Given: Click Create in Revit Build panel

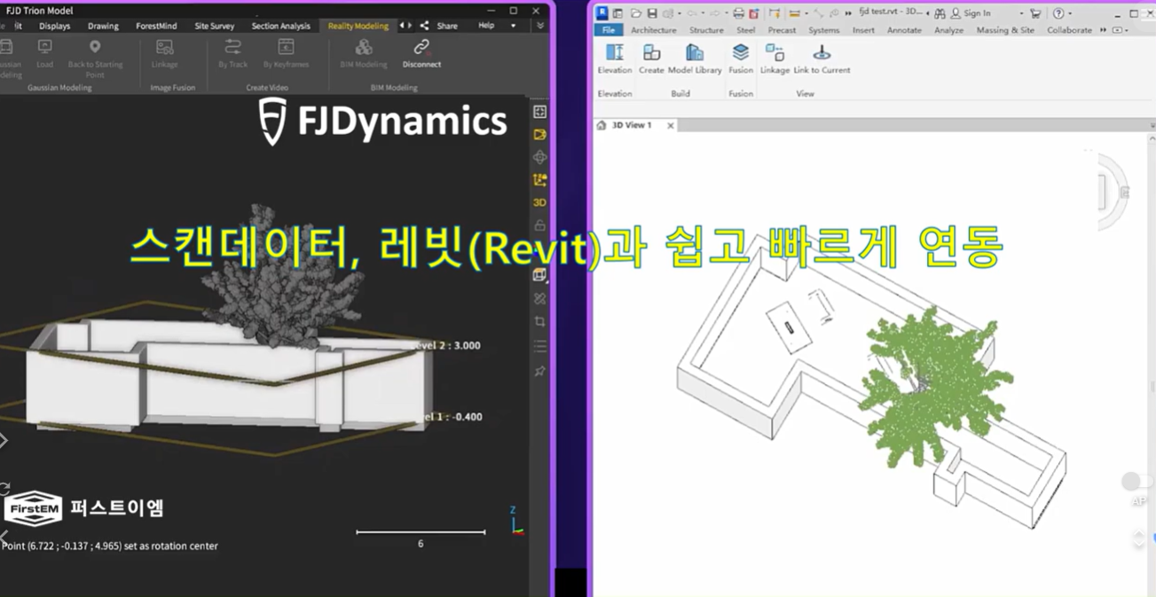Looking at the screenshot, I should point(651,59).
